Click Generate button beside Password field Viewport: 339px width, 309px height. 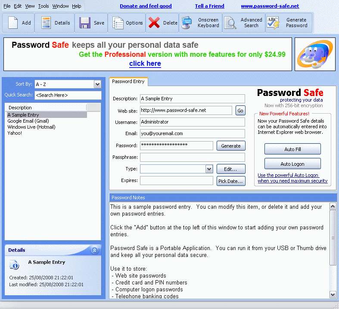point(231,146)
